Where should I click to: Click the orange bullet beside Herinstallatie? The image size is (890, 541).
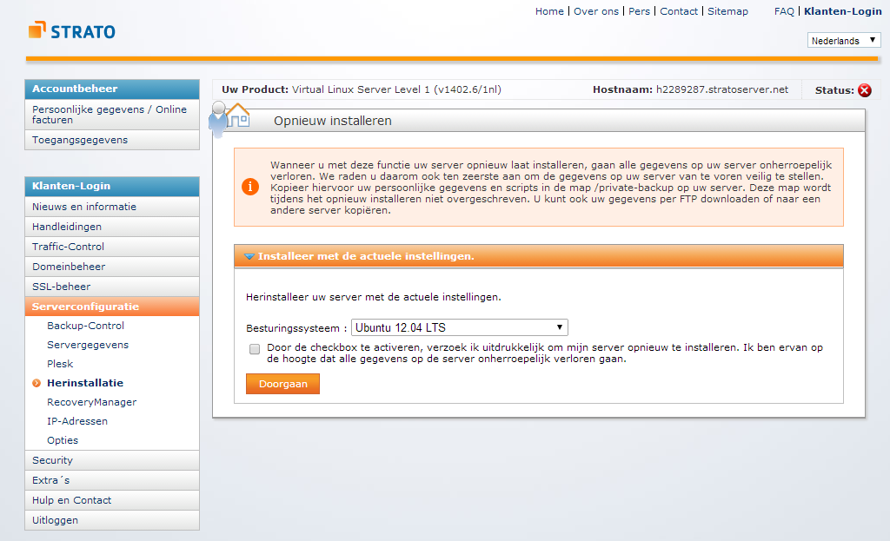tap(37, 383)
